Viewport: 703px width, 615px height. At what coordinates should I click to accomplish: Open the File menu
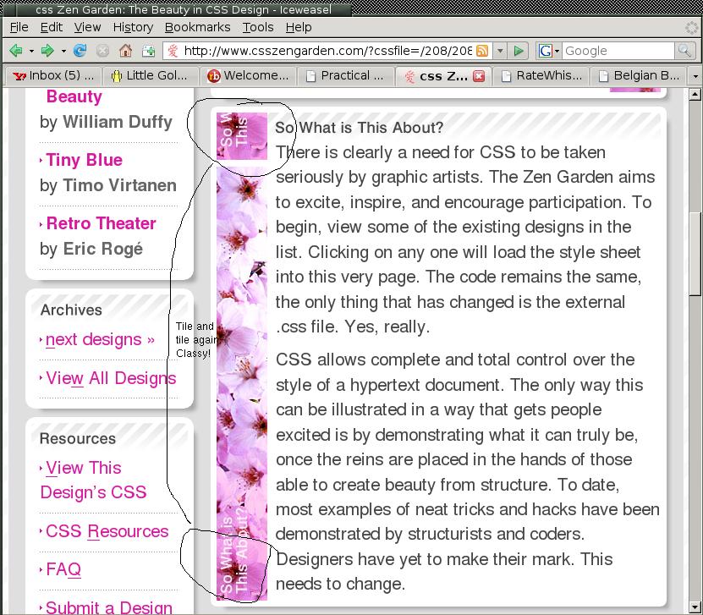click(x=19, y=27)
